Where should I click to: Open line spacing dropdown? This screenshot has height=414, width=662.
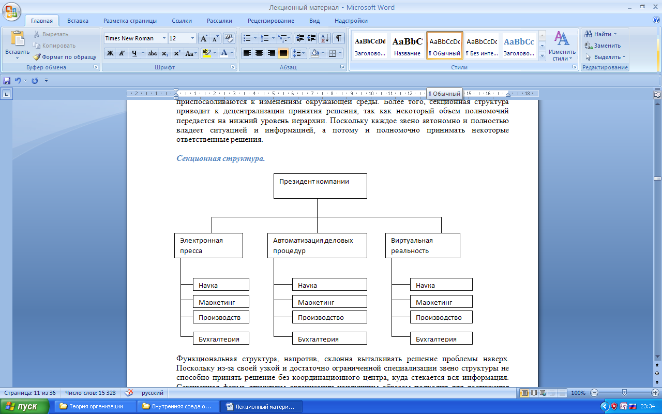tap(299, 53)
